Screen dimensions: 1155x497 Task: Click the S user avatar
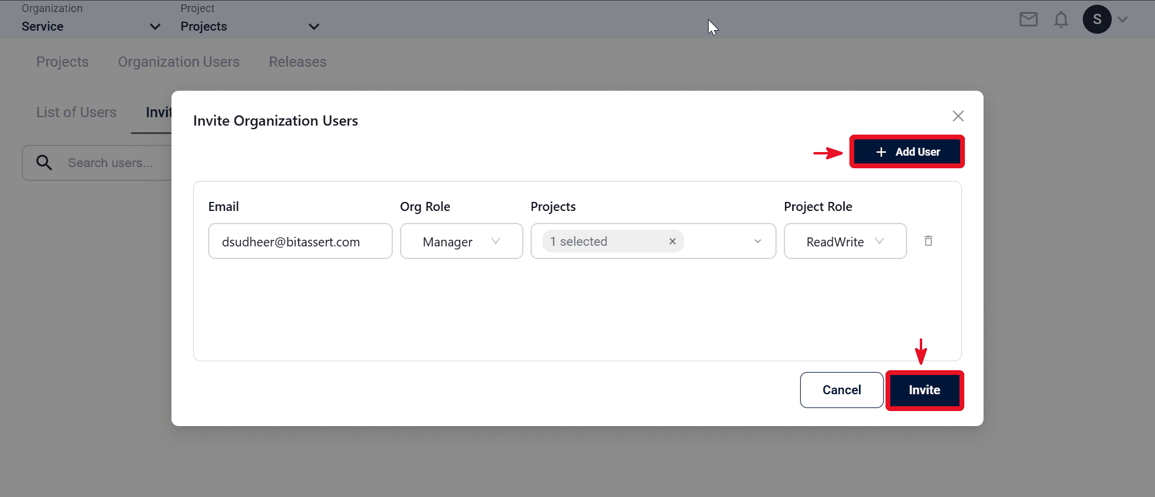(1097, 19)
